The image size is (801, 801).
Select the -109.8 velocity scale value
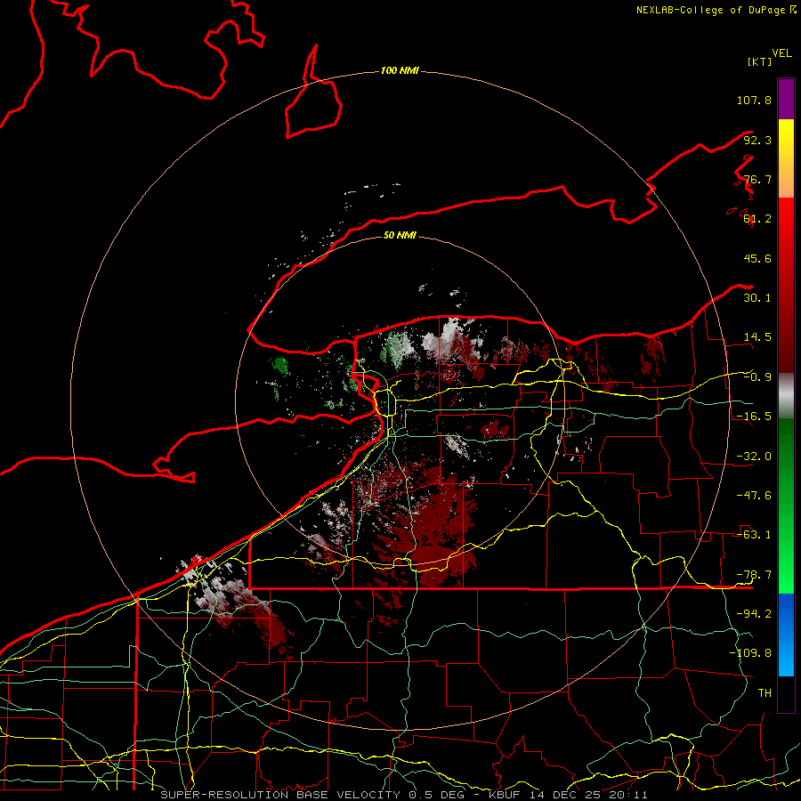[x=750, y=653]
